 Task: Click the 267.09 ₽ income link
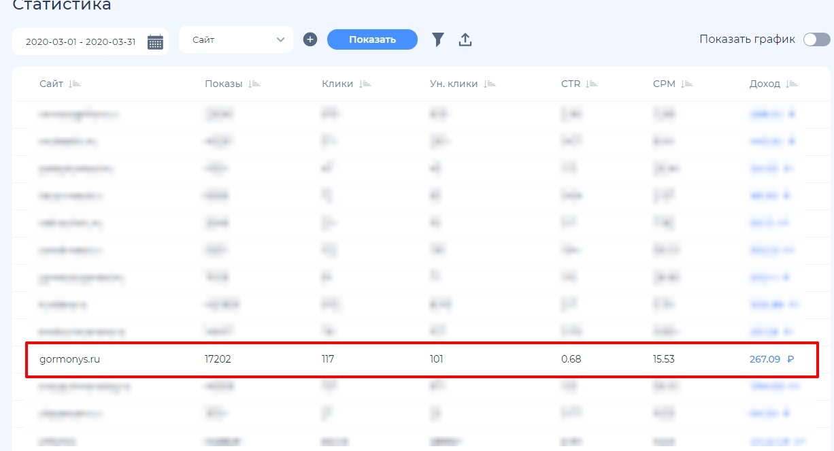[x=765, y=359]
